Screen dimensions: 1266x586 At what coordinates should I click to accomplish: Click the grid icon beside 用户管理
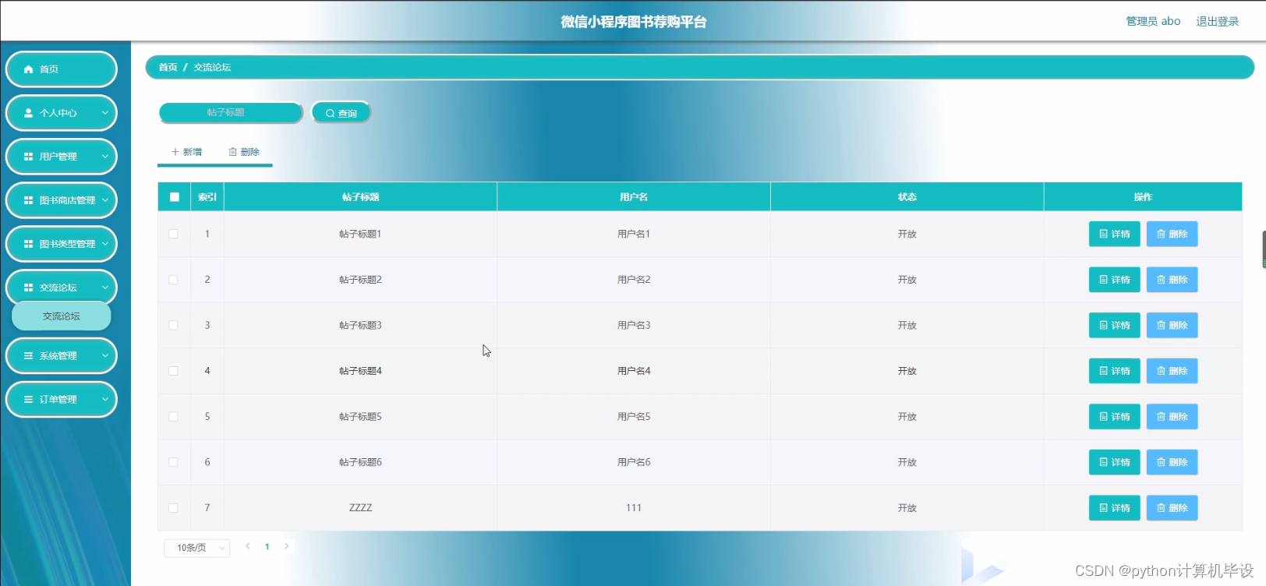(x=29, y=157)
